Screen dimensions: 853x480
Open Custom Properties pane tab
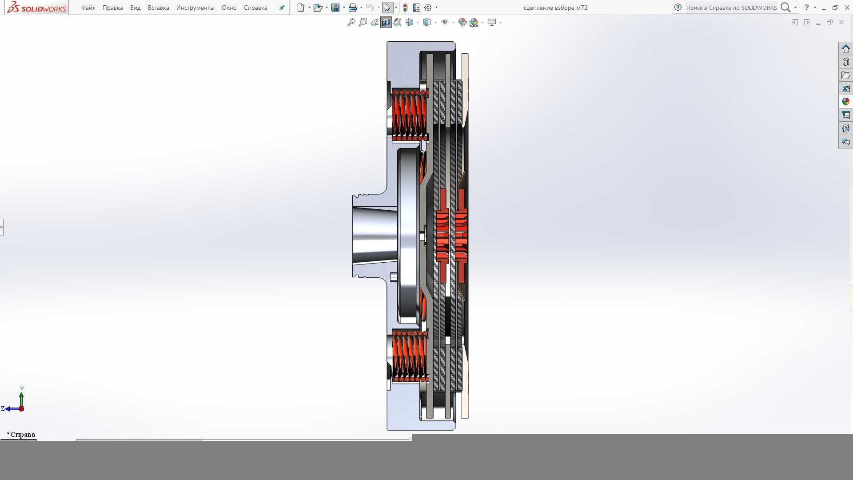pyautogui.click(x=845, y=116)
